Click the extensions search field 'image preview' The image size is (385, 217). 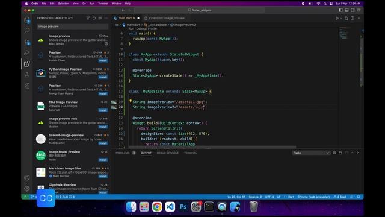pos(72,27)
